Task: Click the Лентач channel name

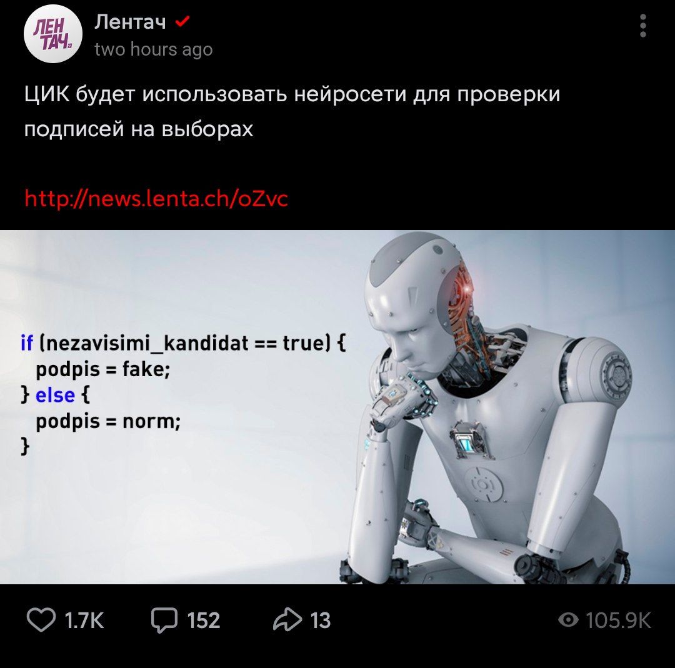Action: coord(130,21)
